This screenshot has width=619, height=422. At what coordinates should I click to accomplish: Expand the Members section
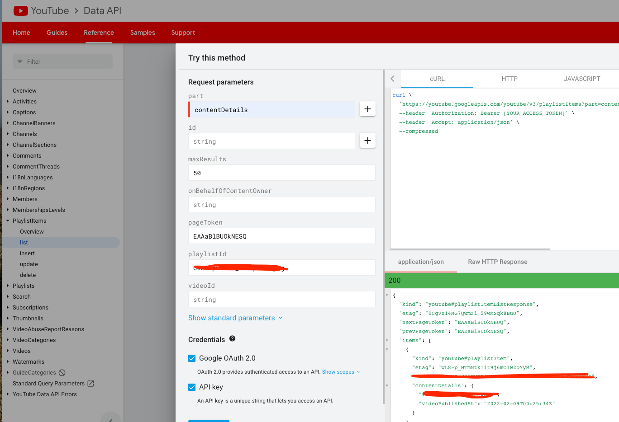point(8,199)
